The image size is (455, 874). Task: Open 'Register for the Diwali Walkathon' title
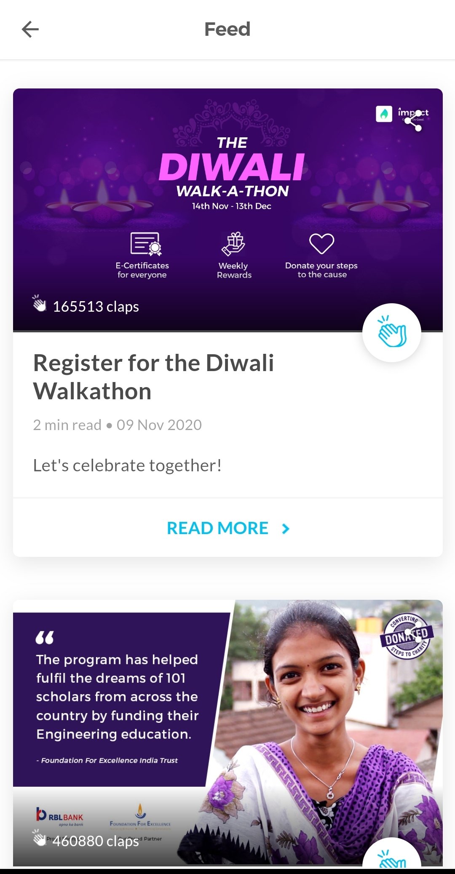[x=154, y=377]
